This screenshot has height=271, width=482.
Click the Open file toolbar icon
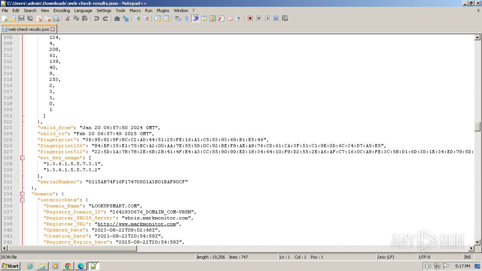tap(13, 18)
